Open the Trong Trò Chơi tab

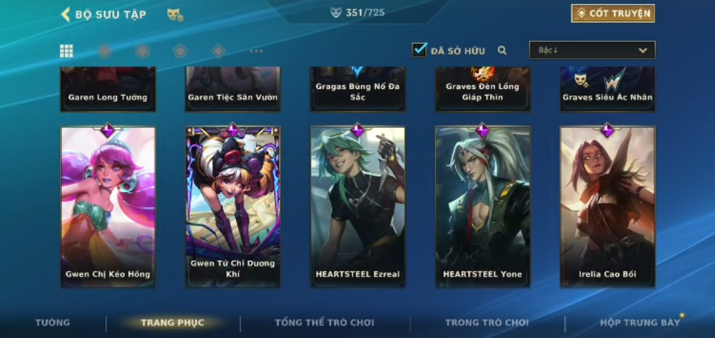click(487, 322)
